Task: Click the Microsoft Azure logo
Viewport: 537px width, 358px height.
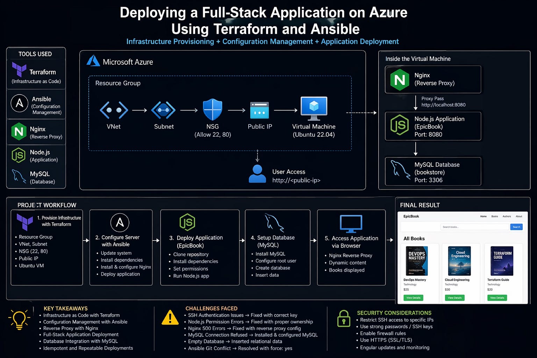Action: (x=93, y=61)
